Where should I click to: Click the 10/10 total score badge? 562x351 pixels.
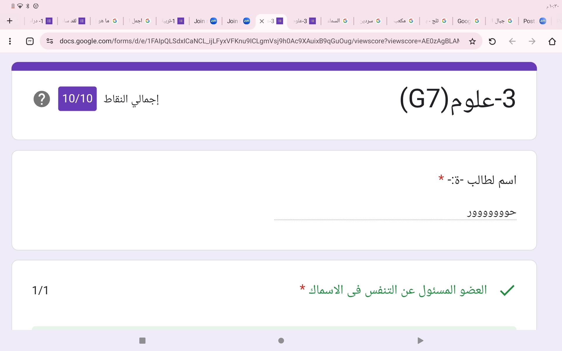point(77,99)
